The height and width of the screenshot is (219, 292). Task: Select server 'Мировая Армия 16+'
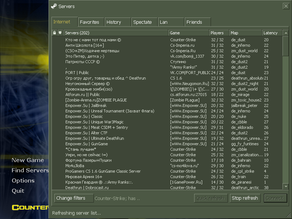point(167,177)
